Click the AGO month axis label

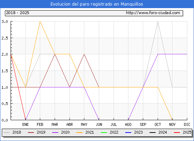click(x=128, y=124)
